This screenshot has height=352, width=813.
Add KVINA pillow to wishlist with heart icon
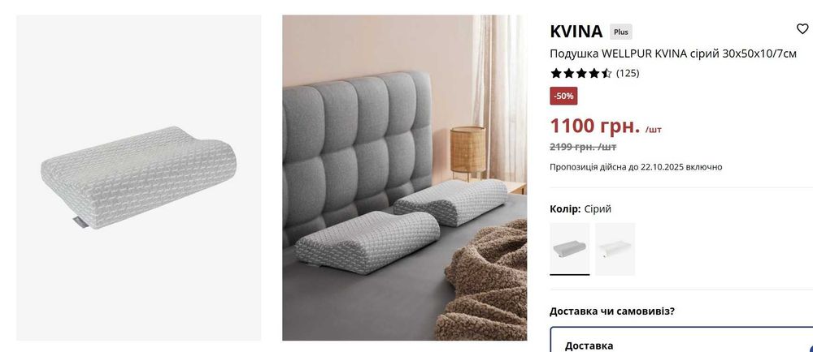(x=802, y=29)
